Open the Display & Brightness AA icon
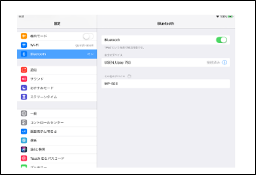 (x=24, y=131)
